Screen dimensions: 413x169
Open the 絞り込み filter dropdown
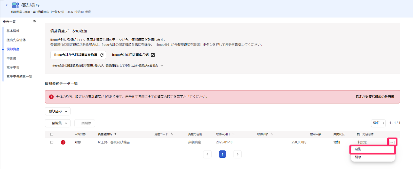pos(58,111)
